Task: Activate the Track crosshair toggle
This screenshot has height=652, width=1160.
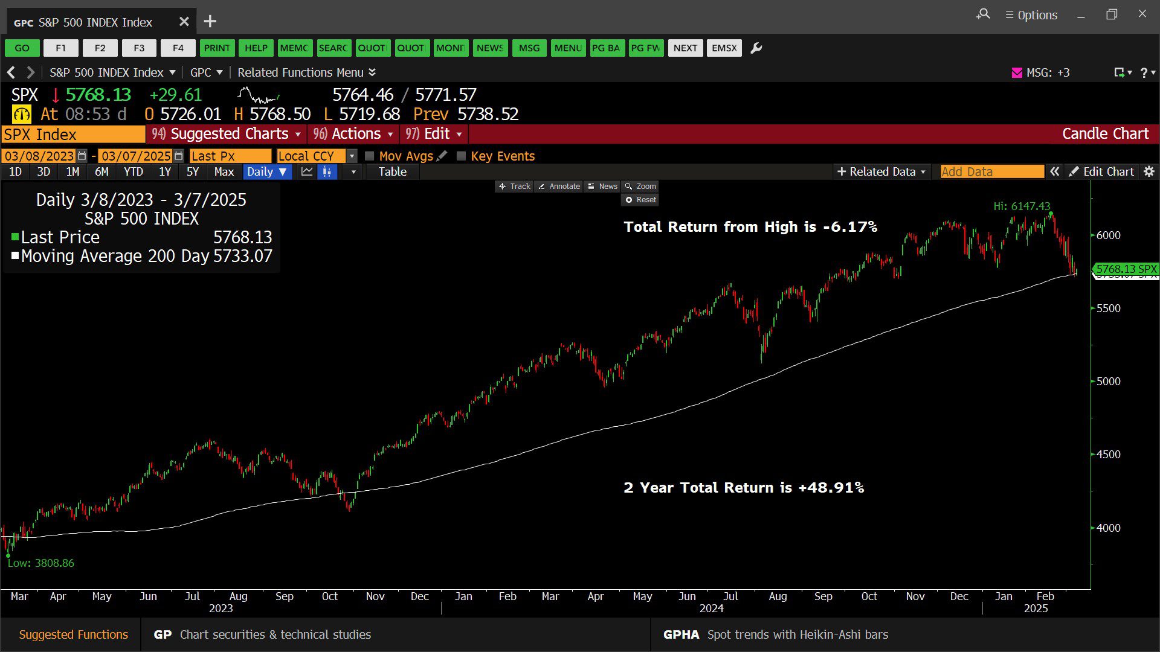Action: pos(514,187)
